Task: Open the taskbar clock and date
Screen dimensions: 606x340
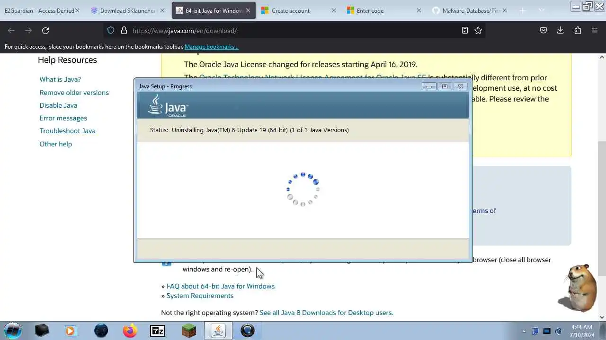Action: (x=582, y=331)
